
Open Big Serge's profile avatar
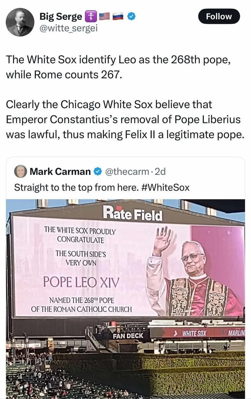pos(20,22)
